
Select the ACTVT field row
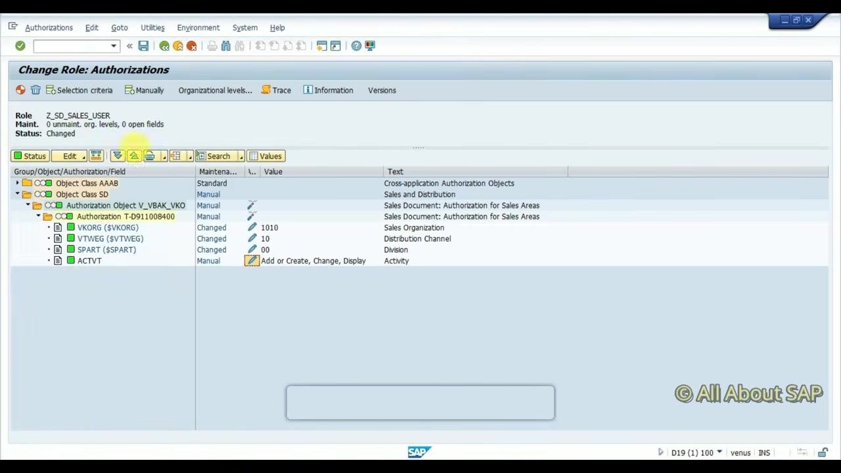point(420,261)
